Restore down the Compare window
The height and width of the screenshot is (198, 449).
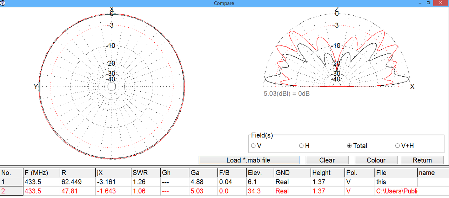[429, 3]
